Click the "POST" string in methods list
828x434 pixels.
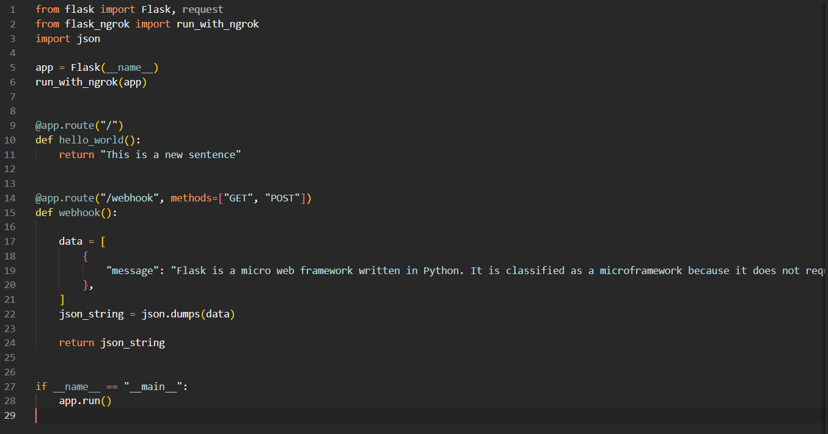coord(282,198)
